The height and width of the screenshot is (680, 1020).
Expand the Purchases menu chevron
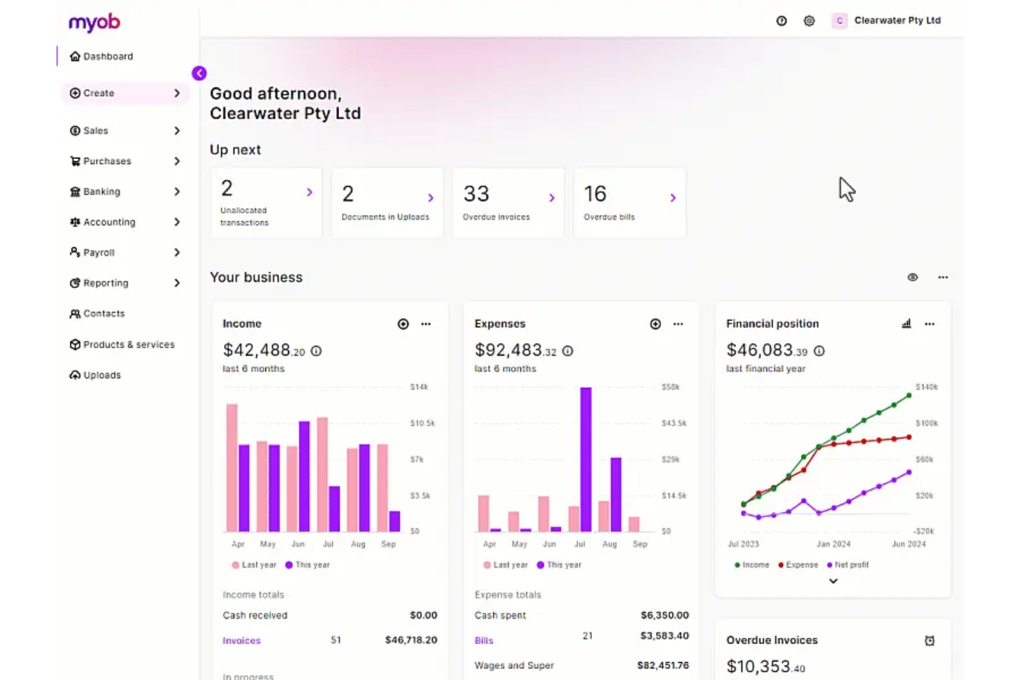tap(177, 161)
